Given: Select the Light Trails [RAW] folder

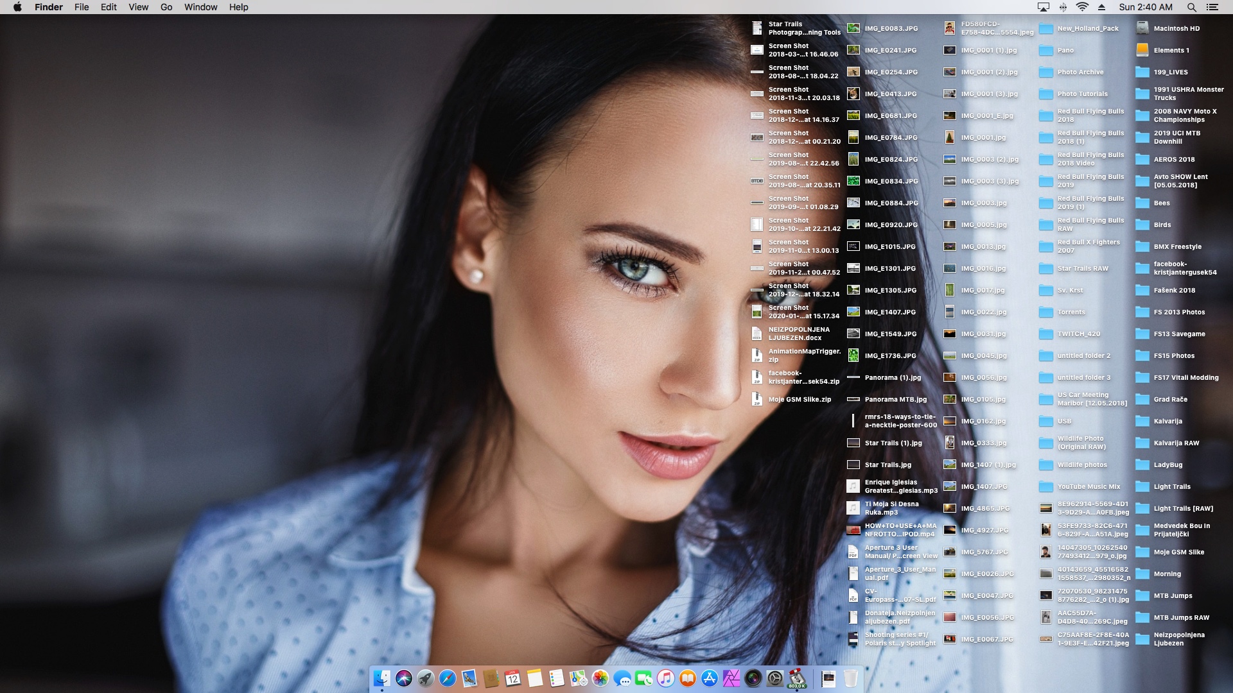Looking at the screenshot, I should [x=1175, y=508].
